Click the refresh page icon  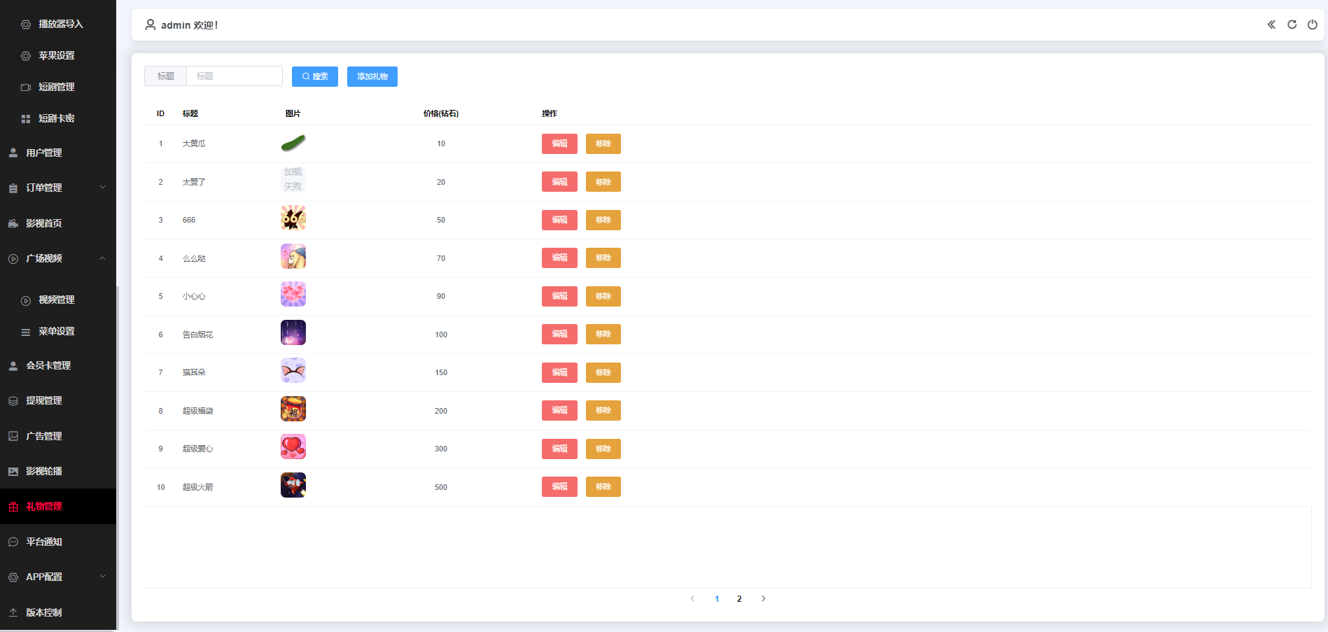(x=1292, y=24)
